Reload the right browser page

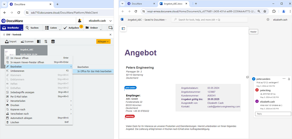[136, 11]
